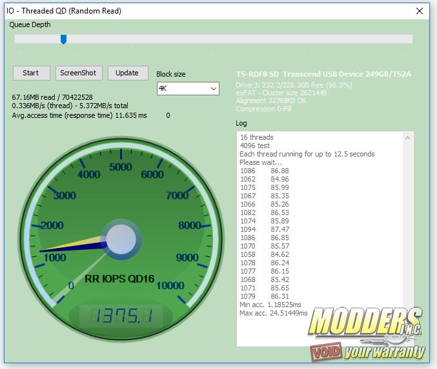Screen dimensions: 437x369
Task: Click the Log scrollbar up arrow
Action: [x=407, y=138]
